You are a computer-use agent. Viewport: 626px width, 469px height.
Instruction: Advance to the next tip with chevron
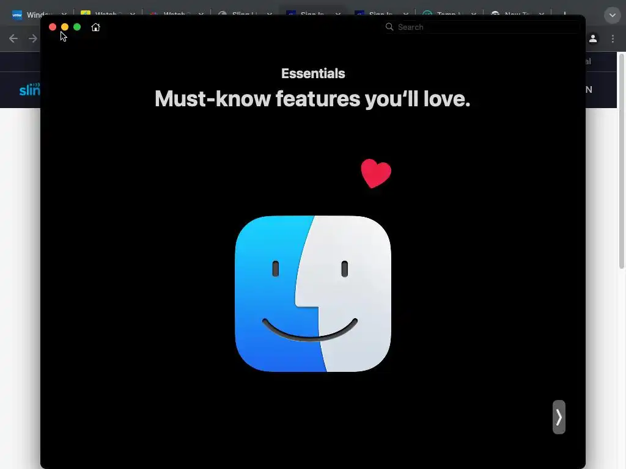tap(559, 416)
